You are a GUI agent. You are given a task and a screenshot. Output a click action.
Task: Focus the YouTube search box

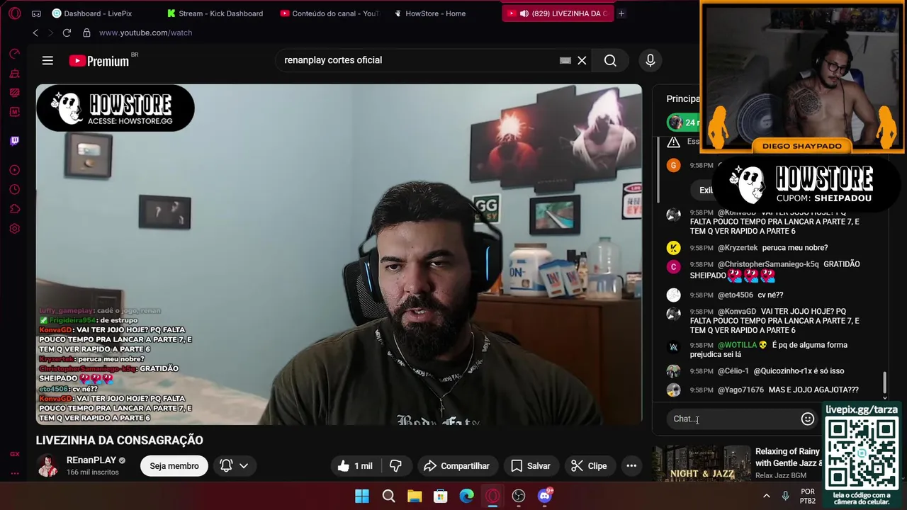(x=418, y=60)
